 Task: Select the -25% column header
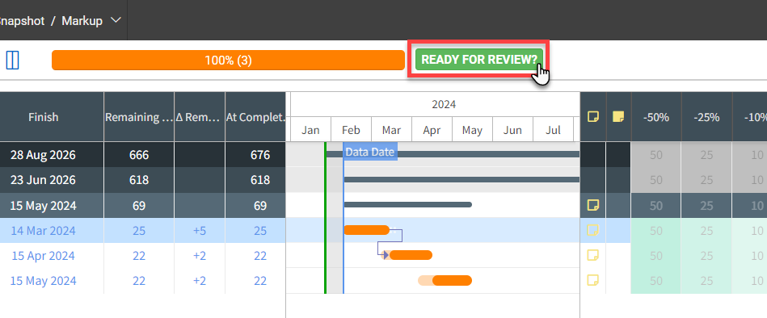(706, 117)
